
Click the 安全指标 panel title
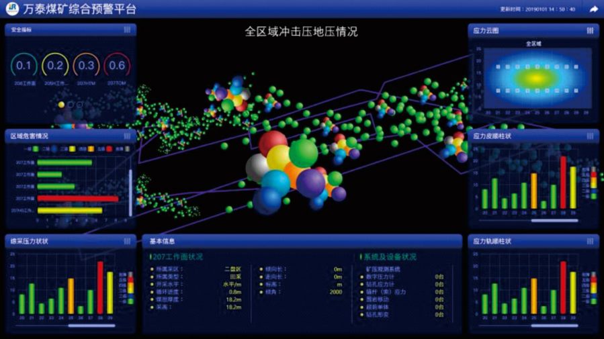point(21,30)
